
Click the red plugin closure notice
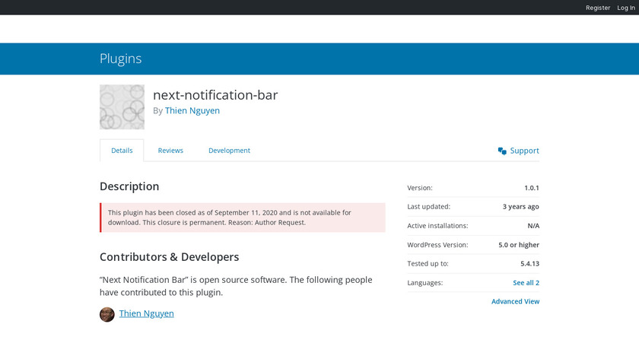(243, 218)
